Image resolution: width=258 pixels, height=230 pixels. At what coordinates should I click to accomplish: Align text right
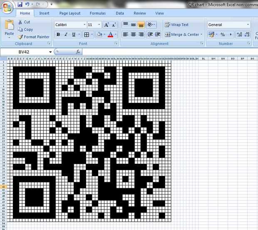coord(141,35)
